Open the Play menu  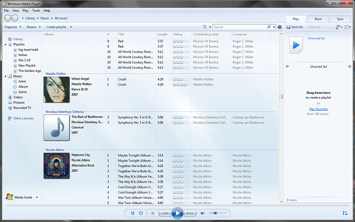26,10
